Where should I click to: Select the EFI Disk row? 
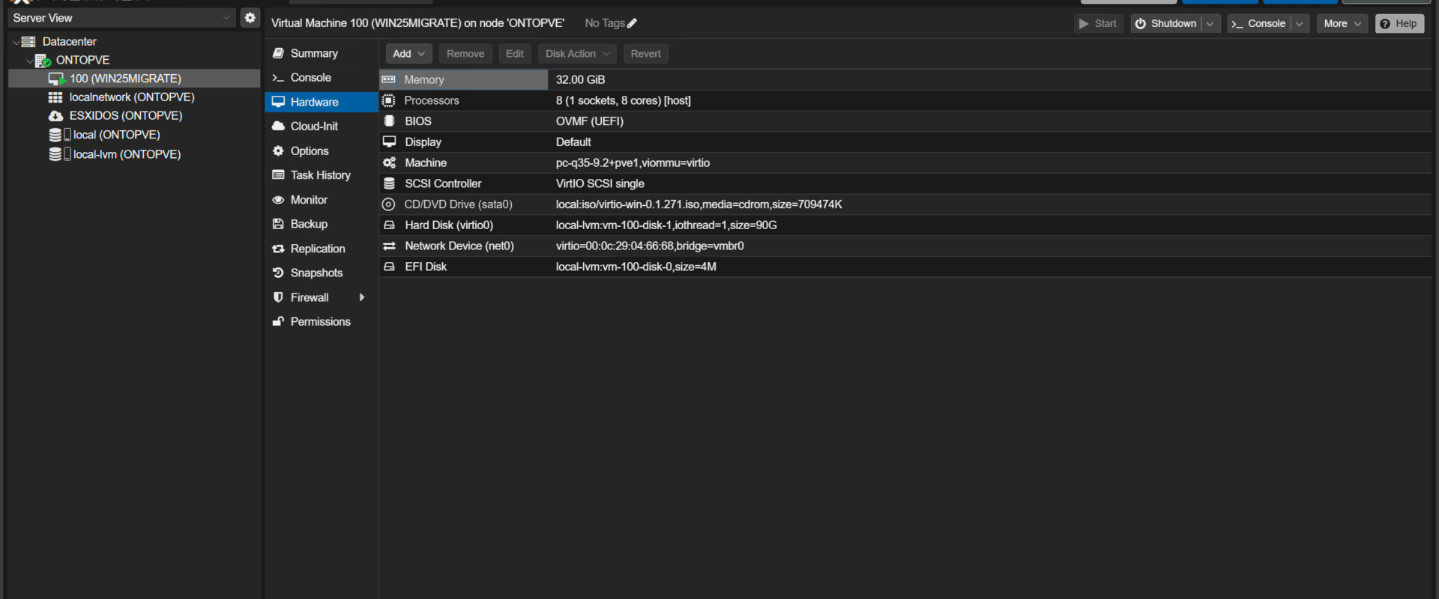905,267
